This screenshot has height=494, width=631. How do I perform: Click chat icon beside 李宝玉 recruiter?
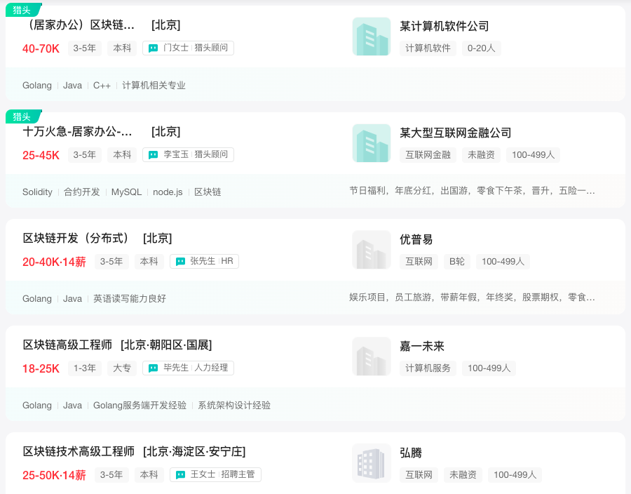tap(154, 155)
